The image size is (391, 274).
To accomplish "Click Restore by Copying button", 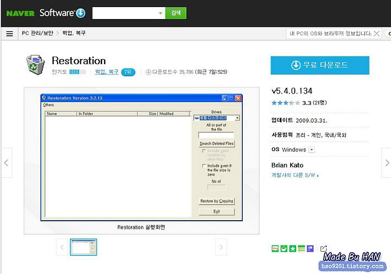I will [x=217, y=201].
